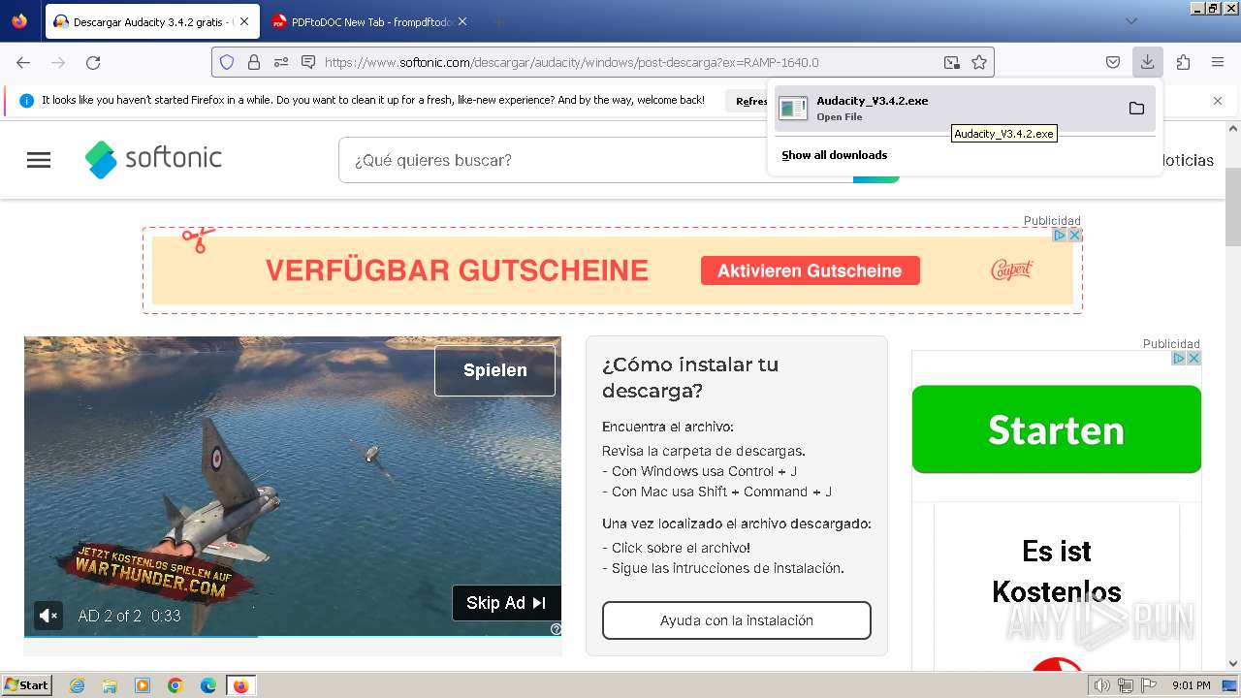Open the Windows Start menu

pyautogui.click(x=27, y=685)
